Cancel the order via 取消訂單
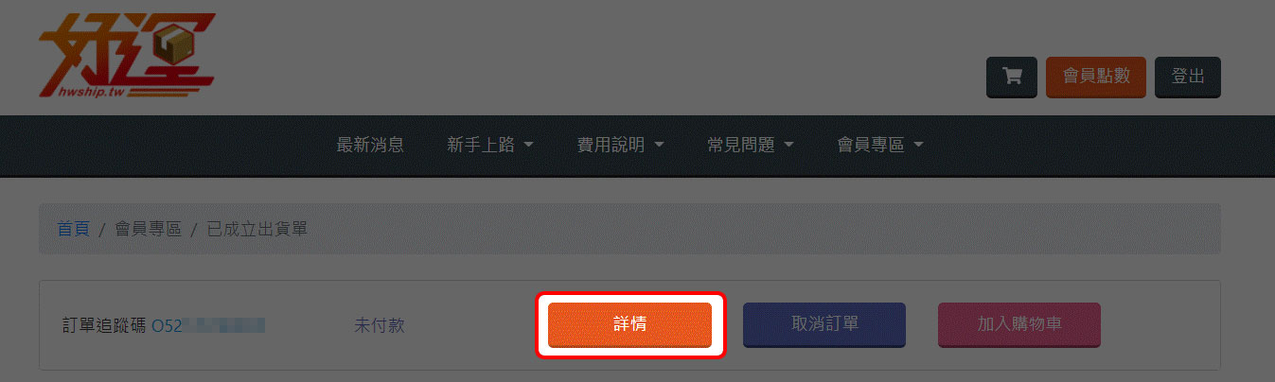The image size is (1275, 382). pos(824,324)
